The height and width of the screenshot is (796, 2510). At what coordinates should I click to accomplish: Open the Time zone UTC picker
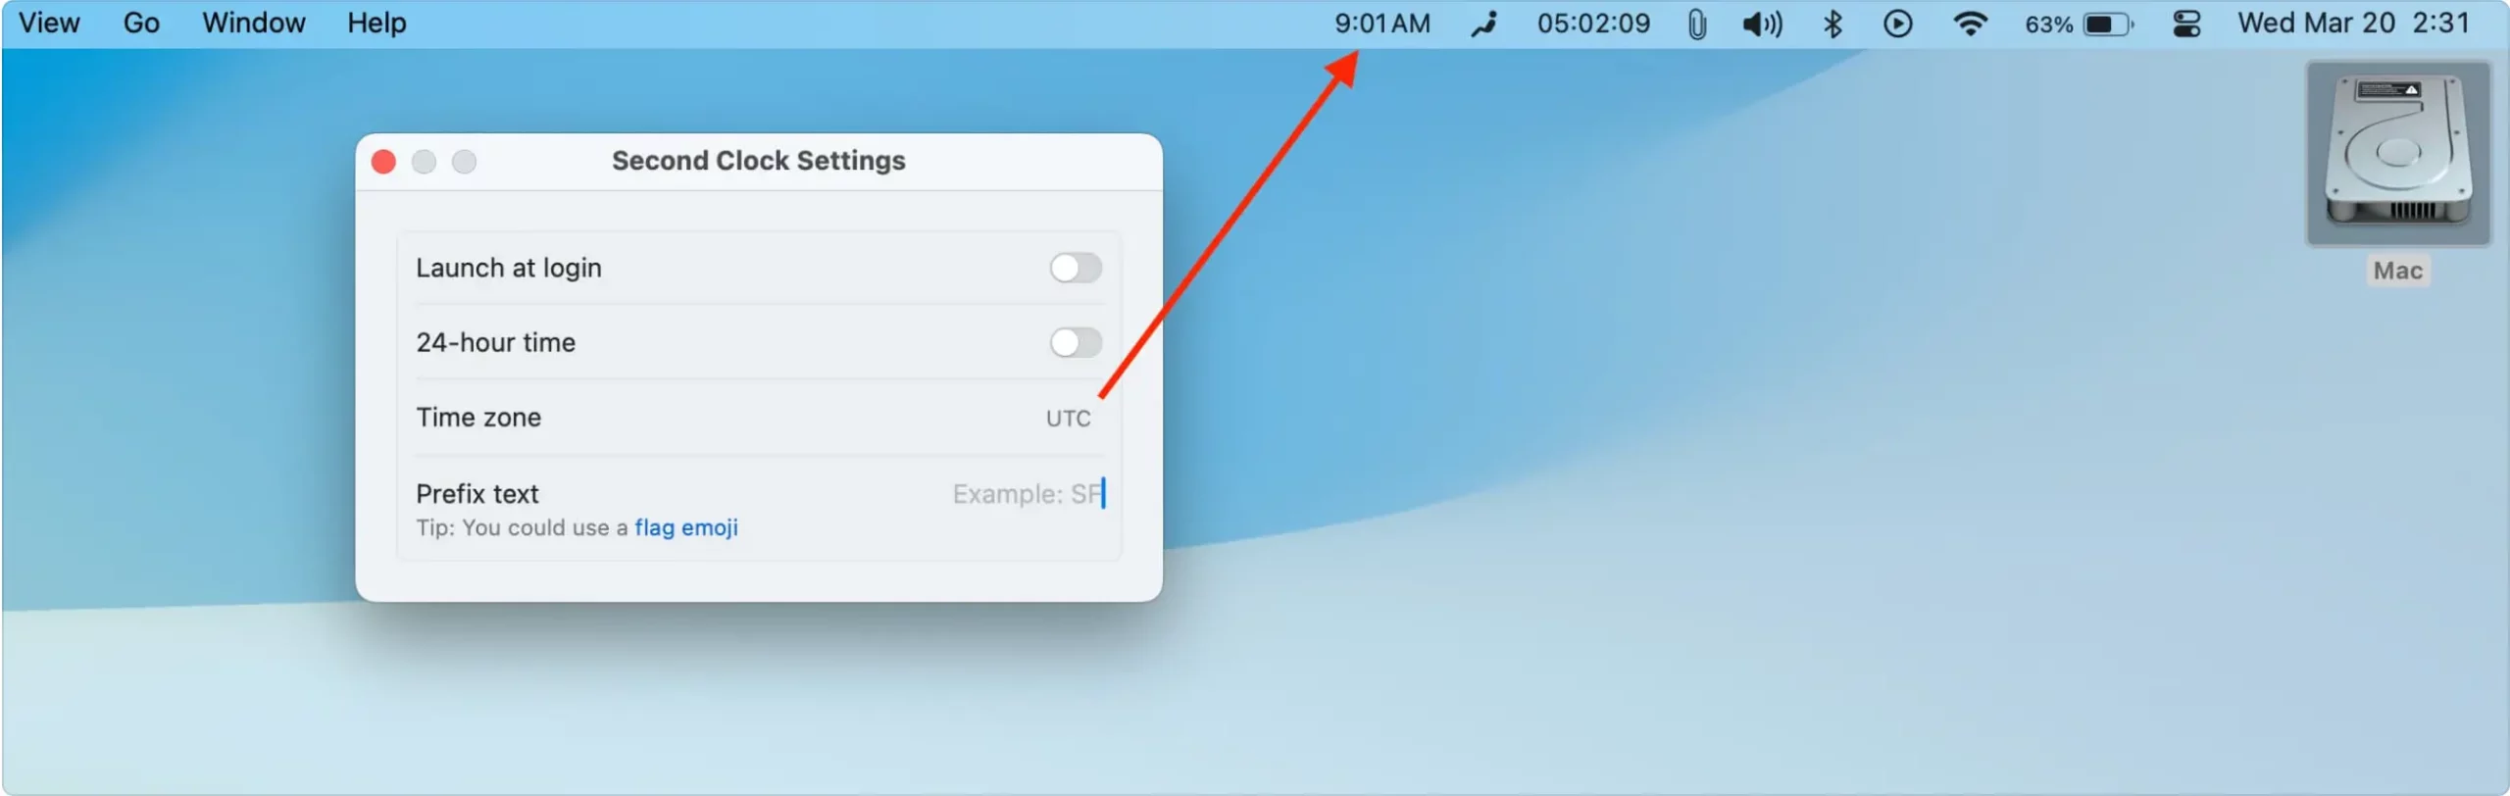click(x=1068, y=419)
